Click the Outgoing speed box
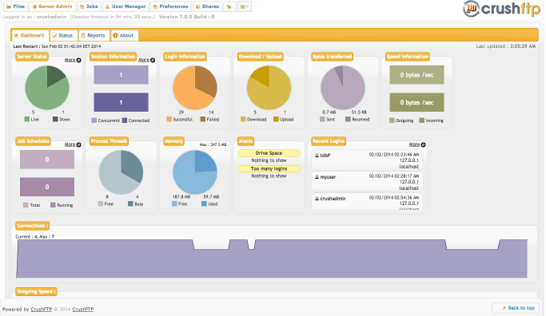The height and width of the screenshot is (316, 546). tap(416, 75)
